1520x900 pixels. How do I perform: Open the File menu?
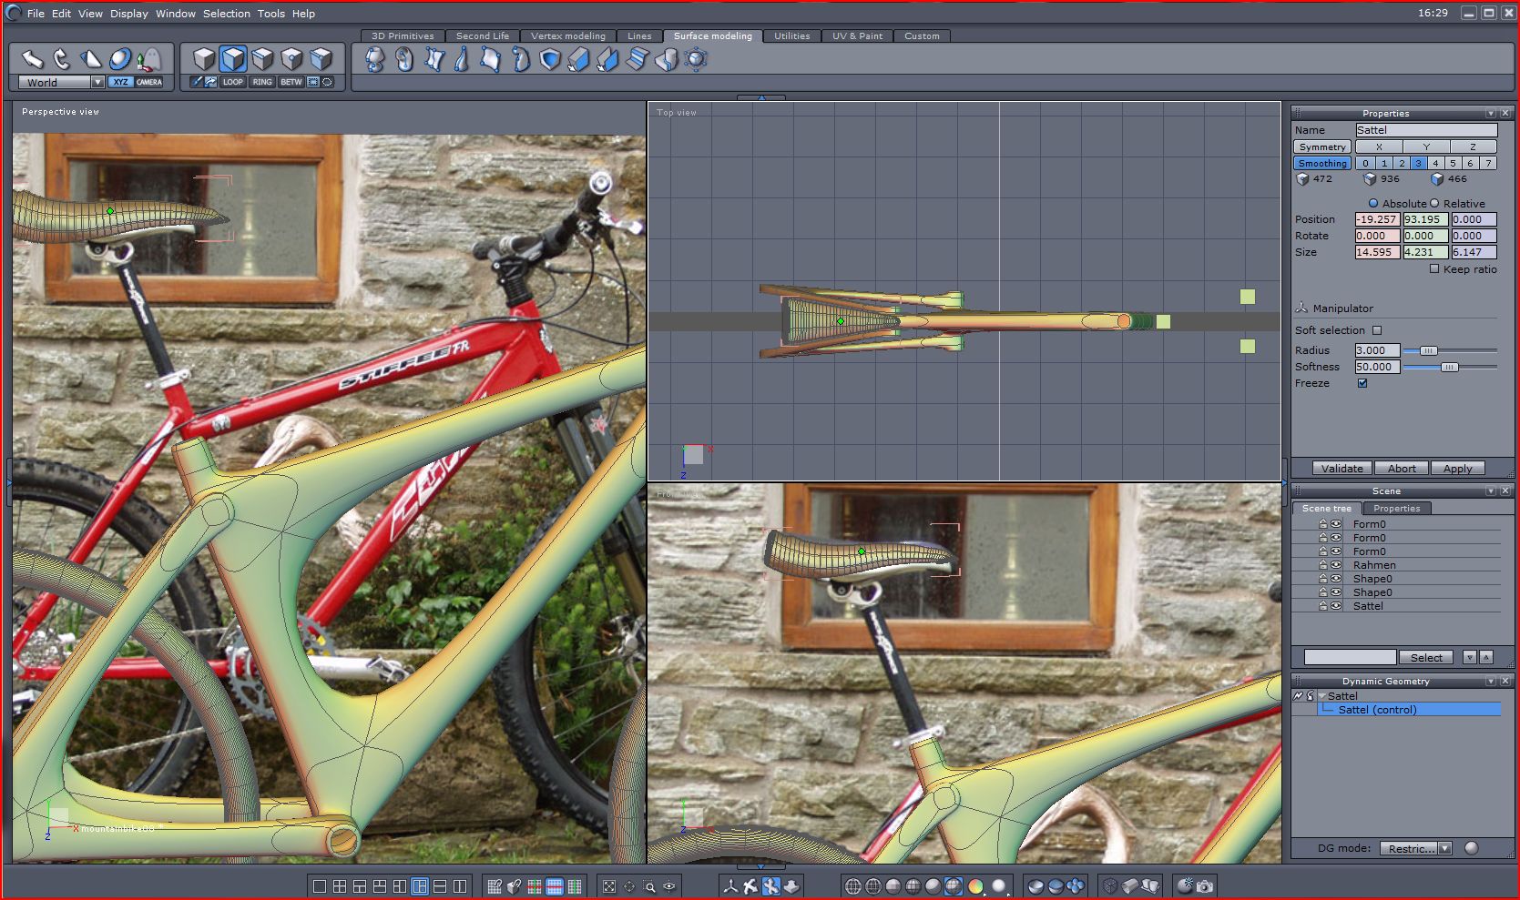pos(36,14)
